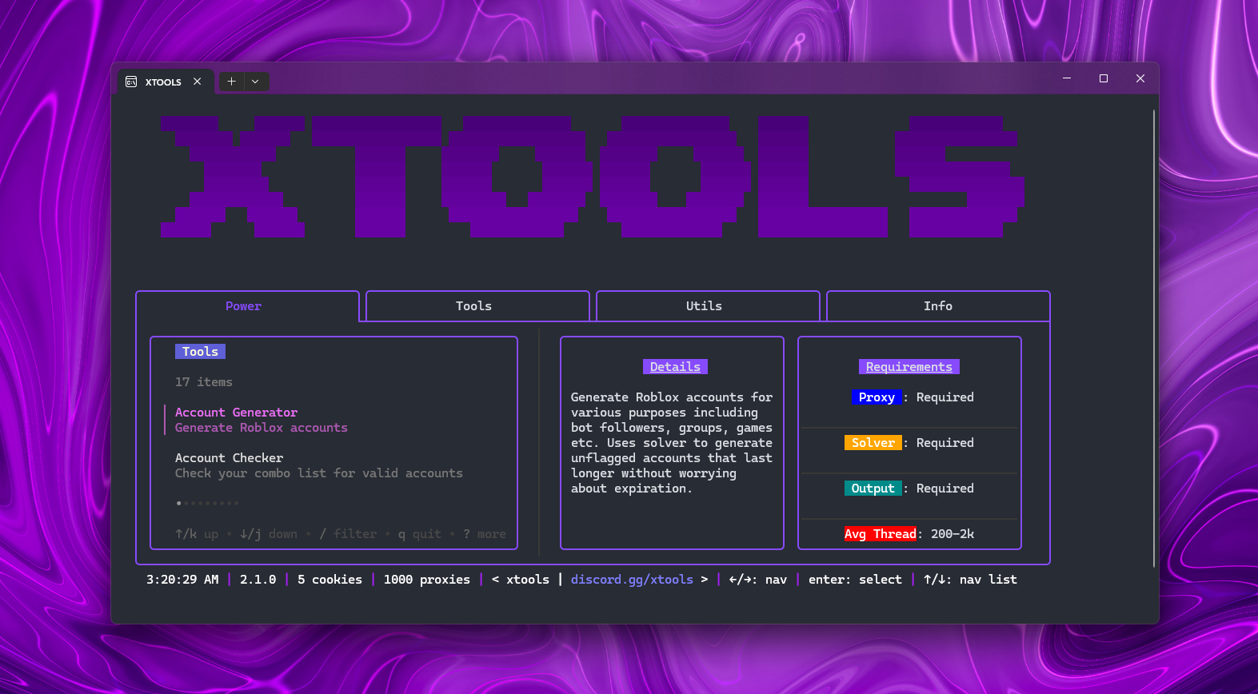Click the version 2.1.0 status text
The width and height of the screenshot is (1258, 694).
[258, 580]
